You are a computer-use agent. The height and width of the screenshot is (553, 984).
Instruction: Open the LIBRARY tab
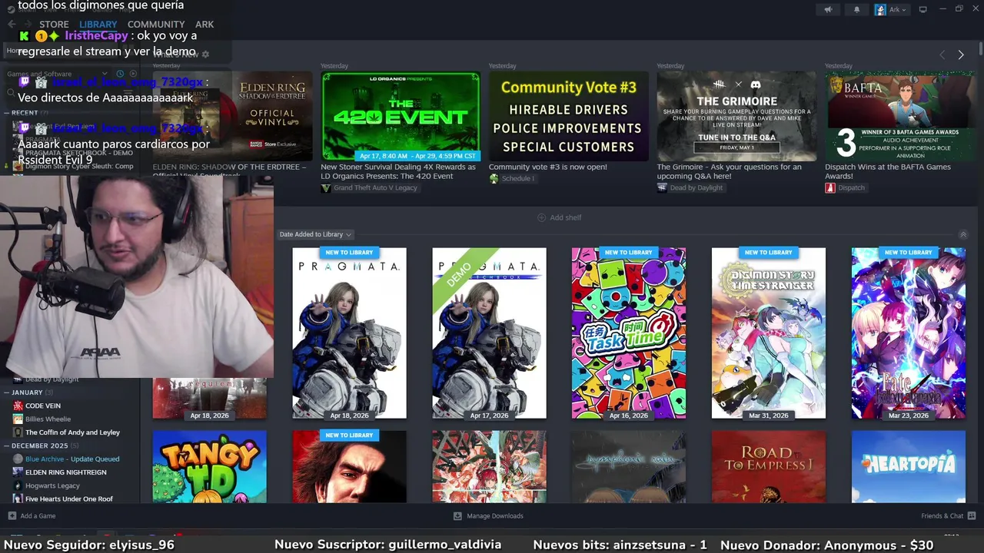[98, 25]
